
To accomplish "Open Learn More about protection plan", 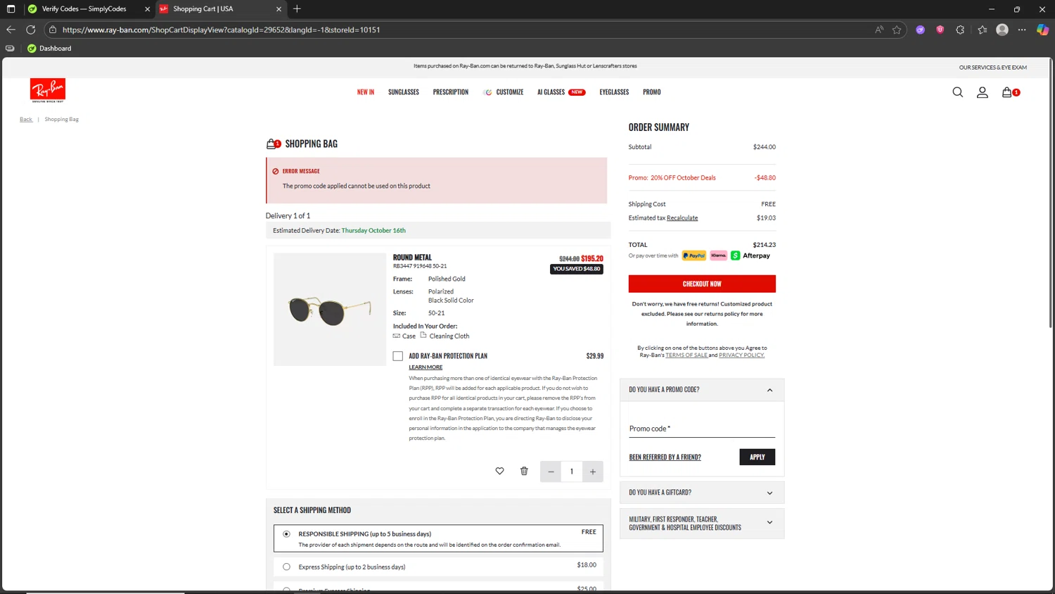I will (x=426, y=367).
